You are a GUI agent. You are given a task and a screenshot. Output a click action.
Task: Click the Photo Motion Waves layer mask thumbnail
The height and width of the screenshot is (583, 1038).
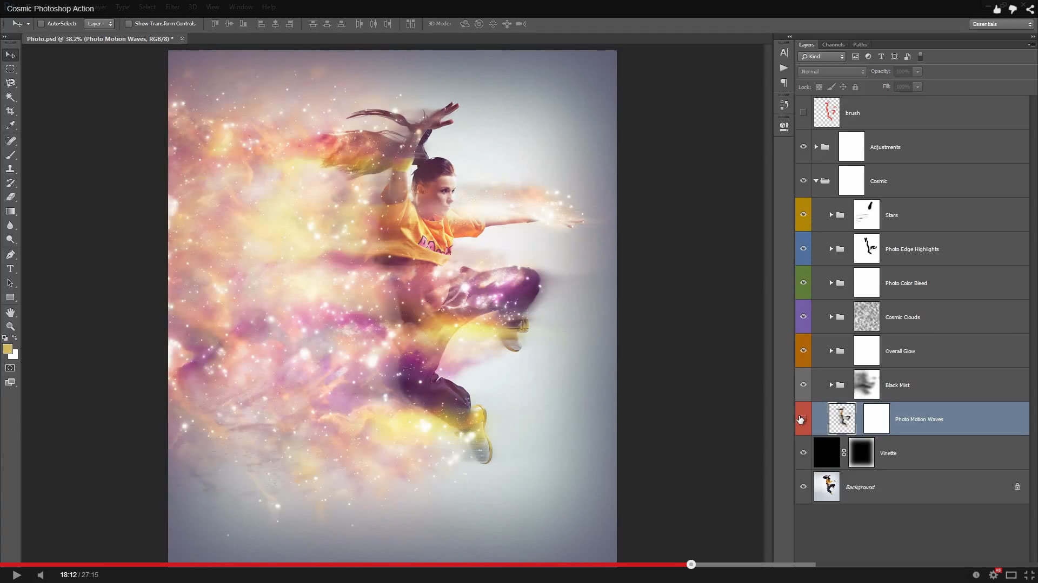[876, 418]
